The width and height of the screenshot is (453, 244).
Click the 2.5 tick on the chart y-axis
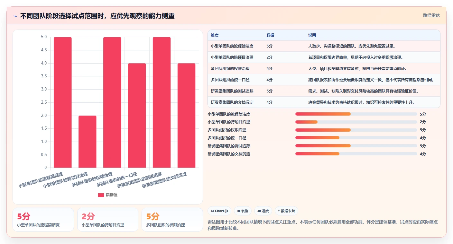[x=44, y=102]
